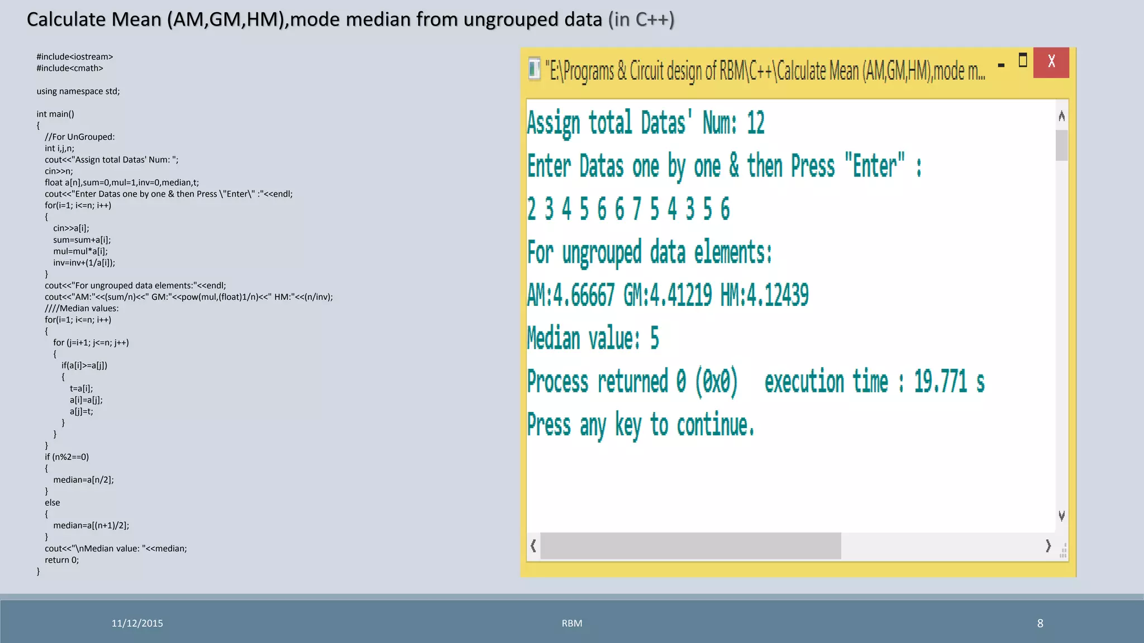Minimize the console window

(x=1001, y=65)
